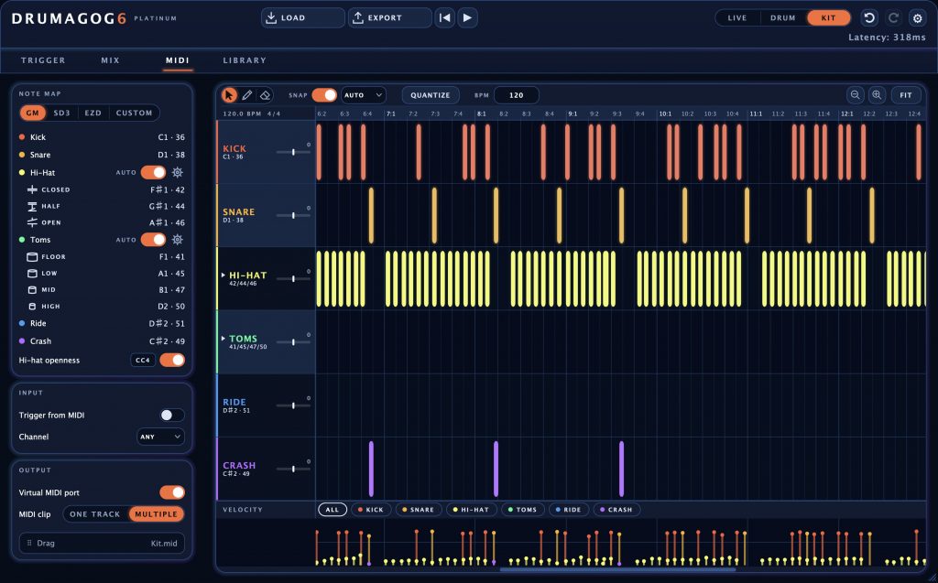Viewport: 938px width, 583px height.
Task: Adjust the SNARE track level slider
Action: click(x=293, y=215)
